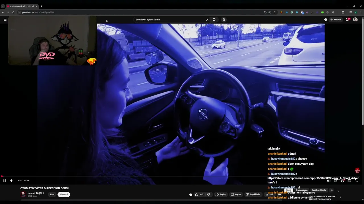
Task: Click the İndir download button
Action: click(269, 194)
